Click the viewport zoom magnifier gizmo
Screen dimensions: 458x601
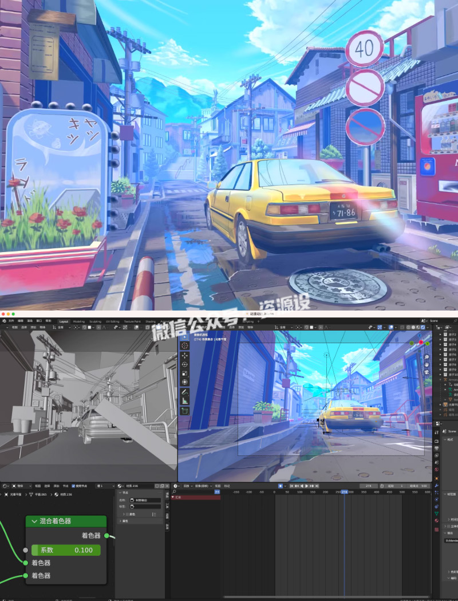click(x=427, y=357)
